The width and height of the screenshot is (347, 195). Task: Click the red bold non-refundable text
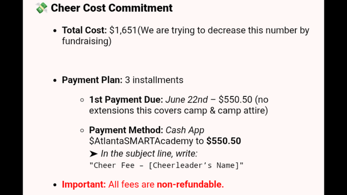click(x=190, y=184)
